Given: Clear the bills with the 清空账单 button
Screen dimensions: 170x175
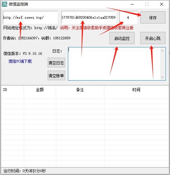Looking at the screenshot, I should coord(56,75).
